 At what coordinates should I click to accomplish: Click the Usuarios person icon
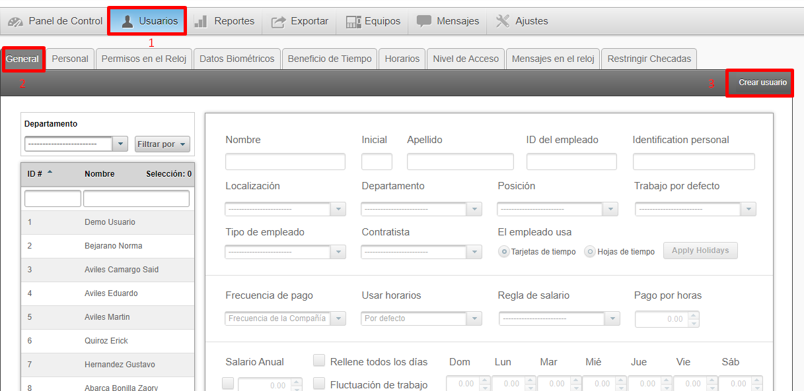coord(128,21)
